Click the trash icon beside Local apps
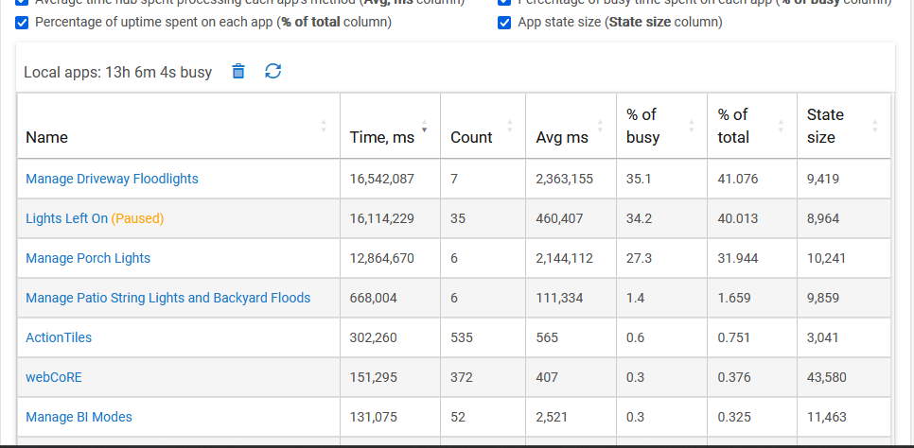Viewport: 914px width, 448px height. point(238,71)
